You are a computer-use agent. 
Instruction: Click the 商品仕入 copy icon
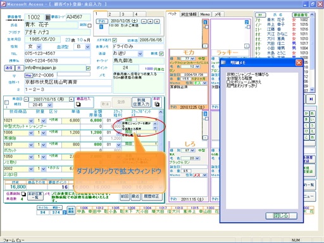coord(78,104)
